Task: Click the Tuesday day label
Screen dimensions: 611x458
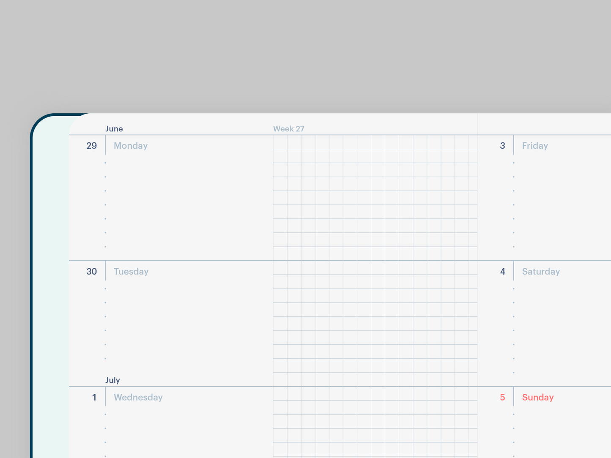Action: 131,272
